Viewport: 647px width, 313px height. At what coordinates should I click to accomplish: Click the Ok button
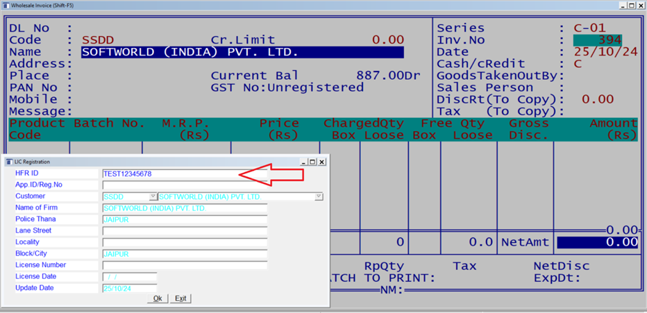[x=158, y=298]
